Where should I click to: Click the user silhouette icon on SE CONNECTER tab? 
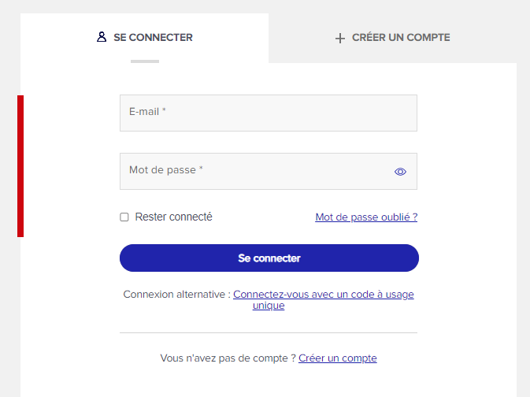tap(102, 37)
